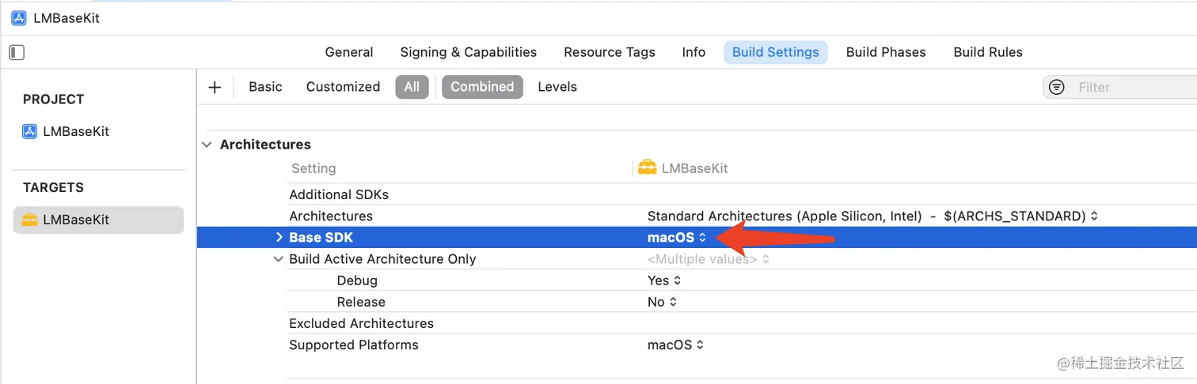
Task: Toggle the All settings filter
Action: [412, 87]
